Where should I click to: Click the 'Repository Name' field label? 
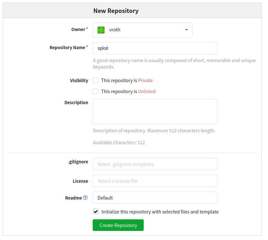(x=67, y=48)
